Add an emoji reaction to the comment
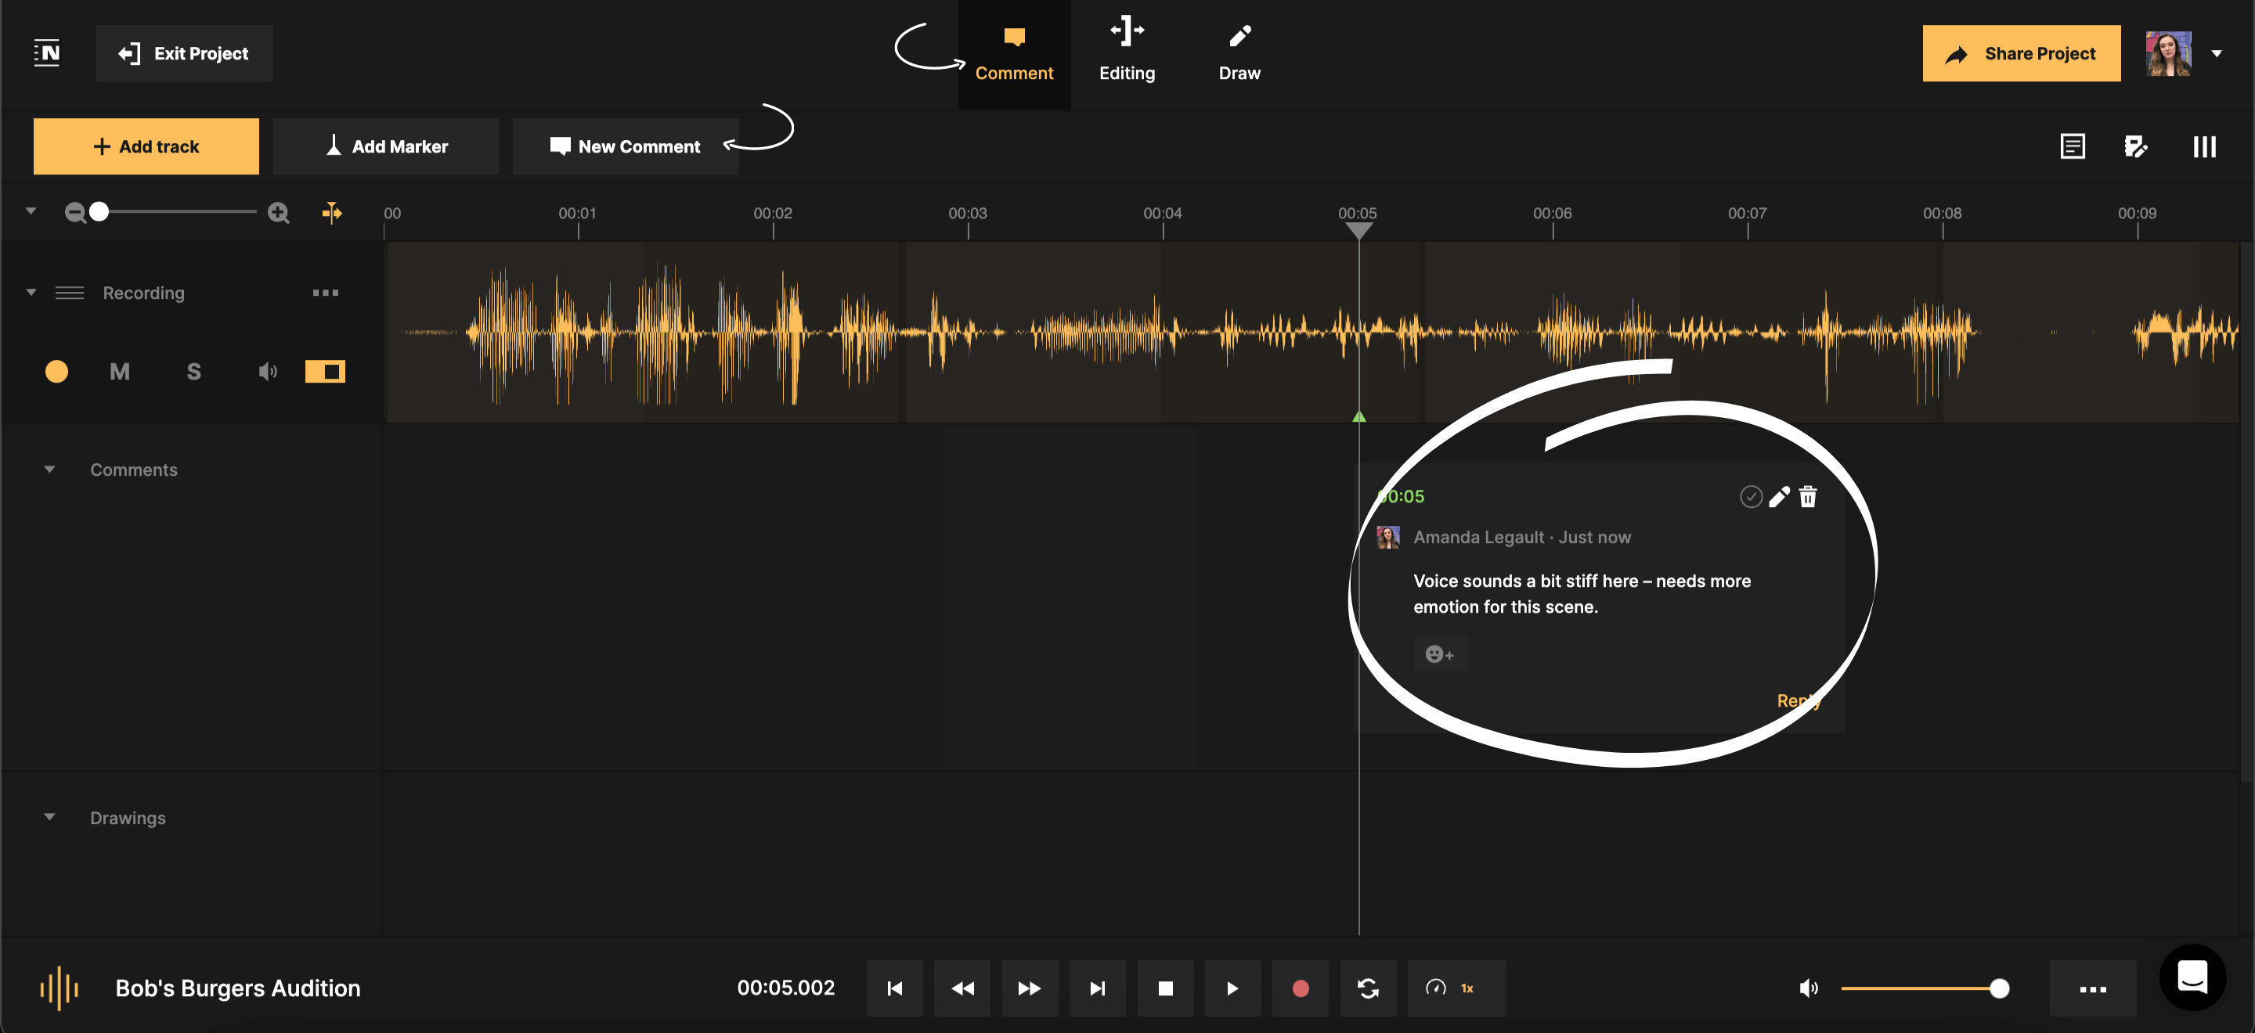 point(1440,653)
